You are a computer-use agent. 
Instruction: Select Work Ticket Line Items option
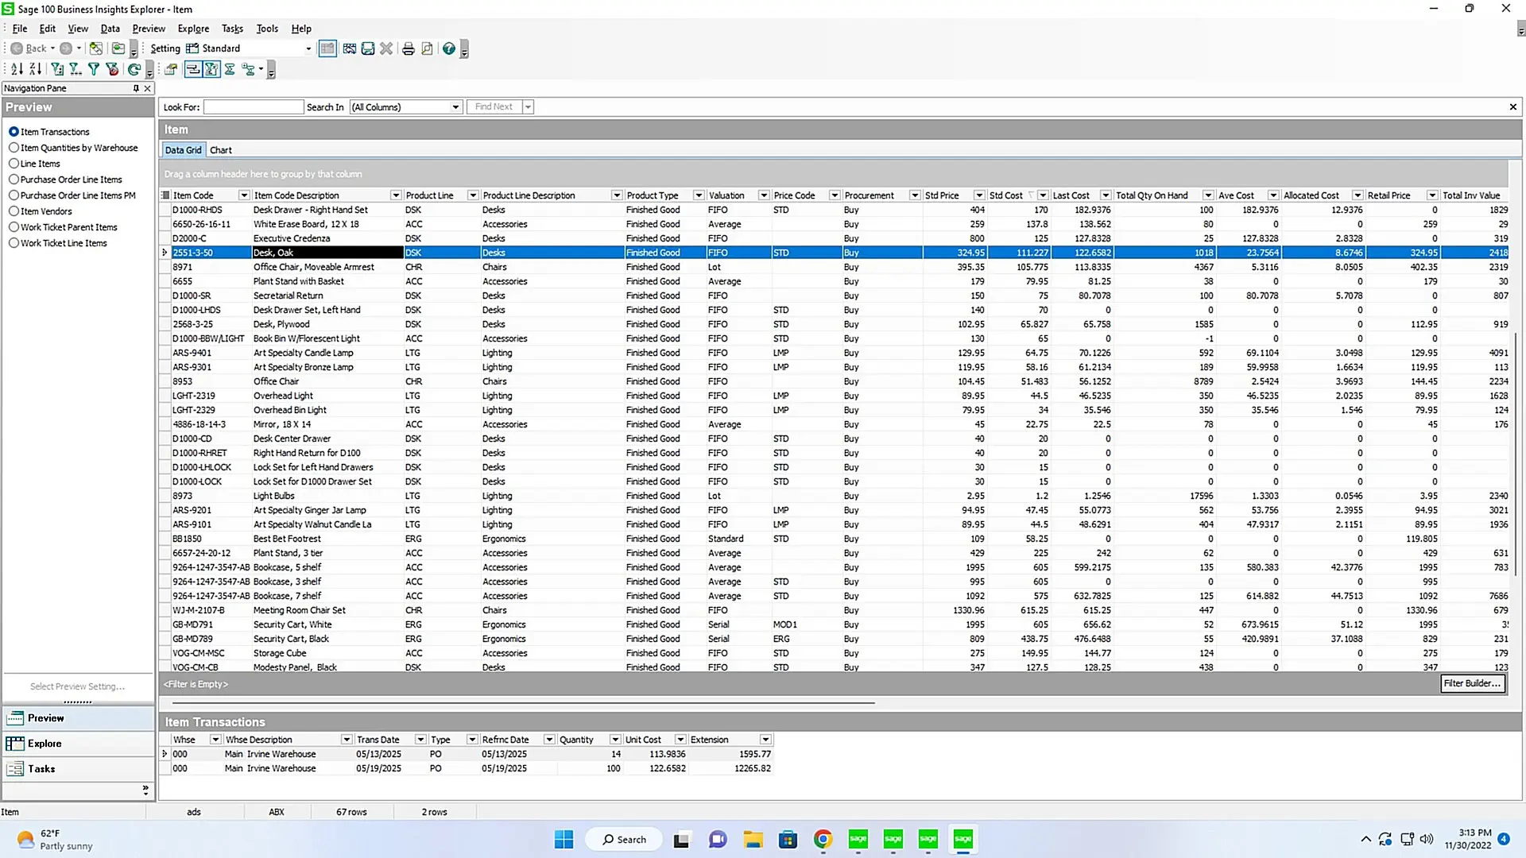pos(14,243)
